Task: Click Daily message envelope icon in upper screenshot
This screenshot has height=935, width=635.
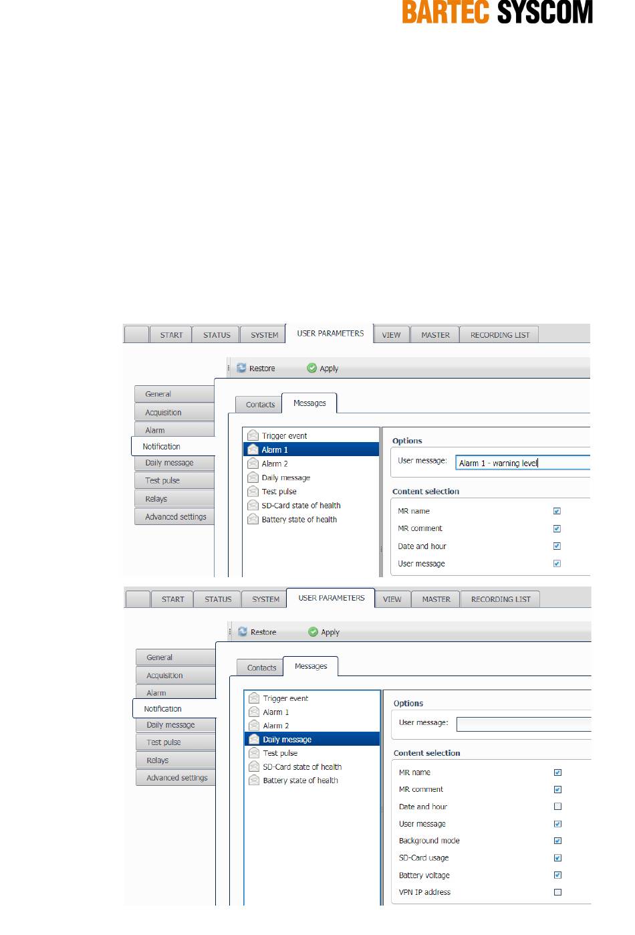Action: (x=253, y=478)
